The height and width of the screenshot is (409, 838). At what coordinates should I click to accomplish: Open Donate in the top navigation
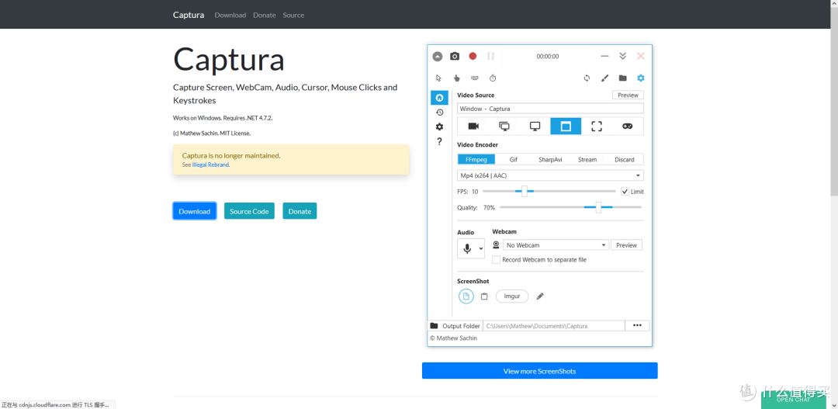tap(265, 15)
